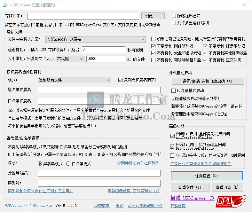
Task: Click the 作者: Kenvix link
Action: [41, 205]
